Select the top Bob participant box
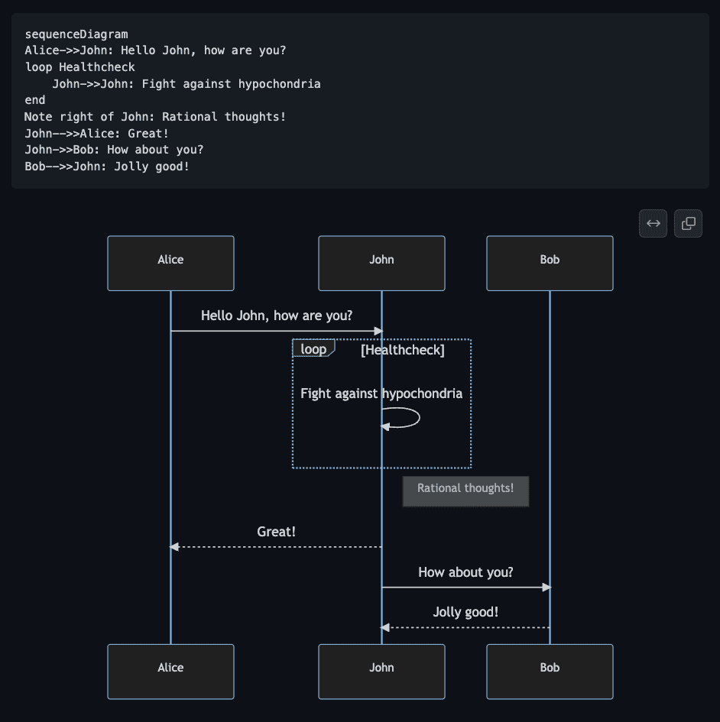The image size is (720, 722). [x=550, y=264]
